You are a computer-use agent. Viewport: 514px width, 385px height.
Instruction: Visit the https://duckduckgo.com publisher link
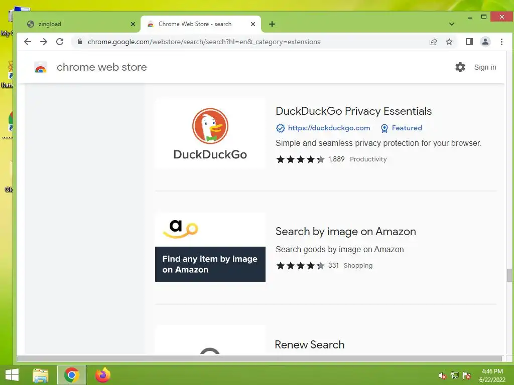tap(329, 128)
